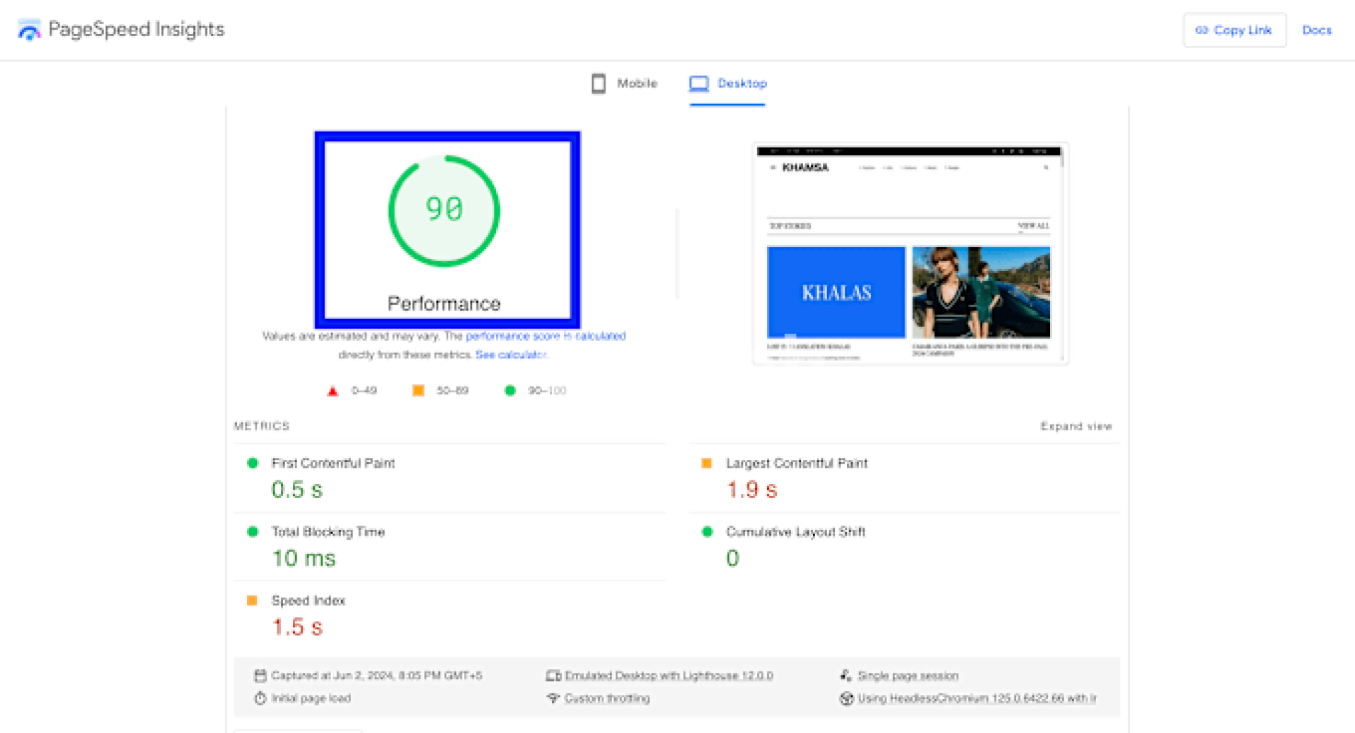The image size is (1355, 733).
Task: Open the performance score is calculated link
Action: tap(545, 336)
